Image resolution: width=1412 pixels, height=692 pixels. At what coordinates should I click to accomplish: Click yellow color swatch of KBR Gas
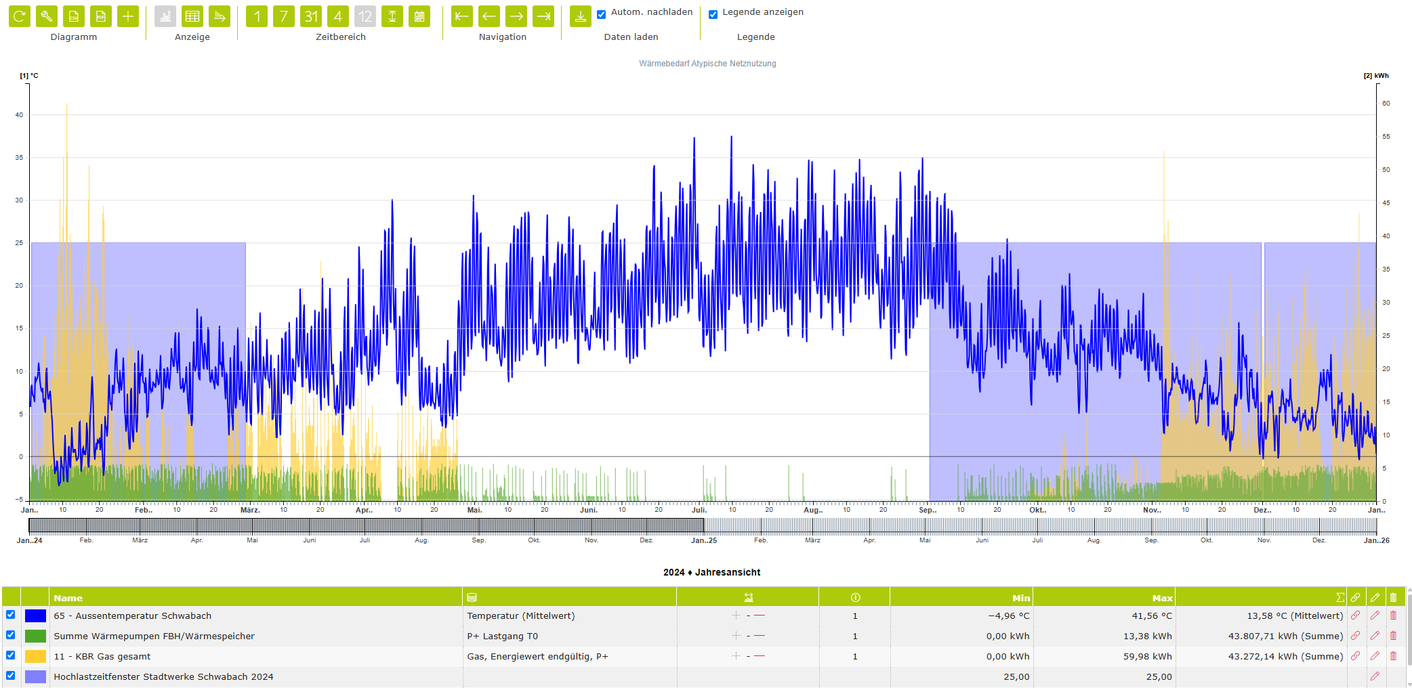(x=35, y=656)
